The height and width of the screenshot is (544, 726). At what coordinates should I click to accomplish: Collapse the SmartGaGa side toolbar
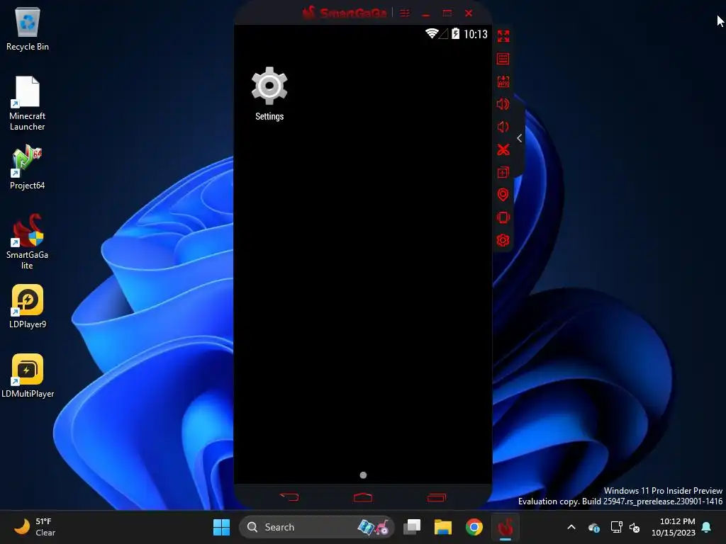(x=520, y=138)
